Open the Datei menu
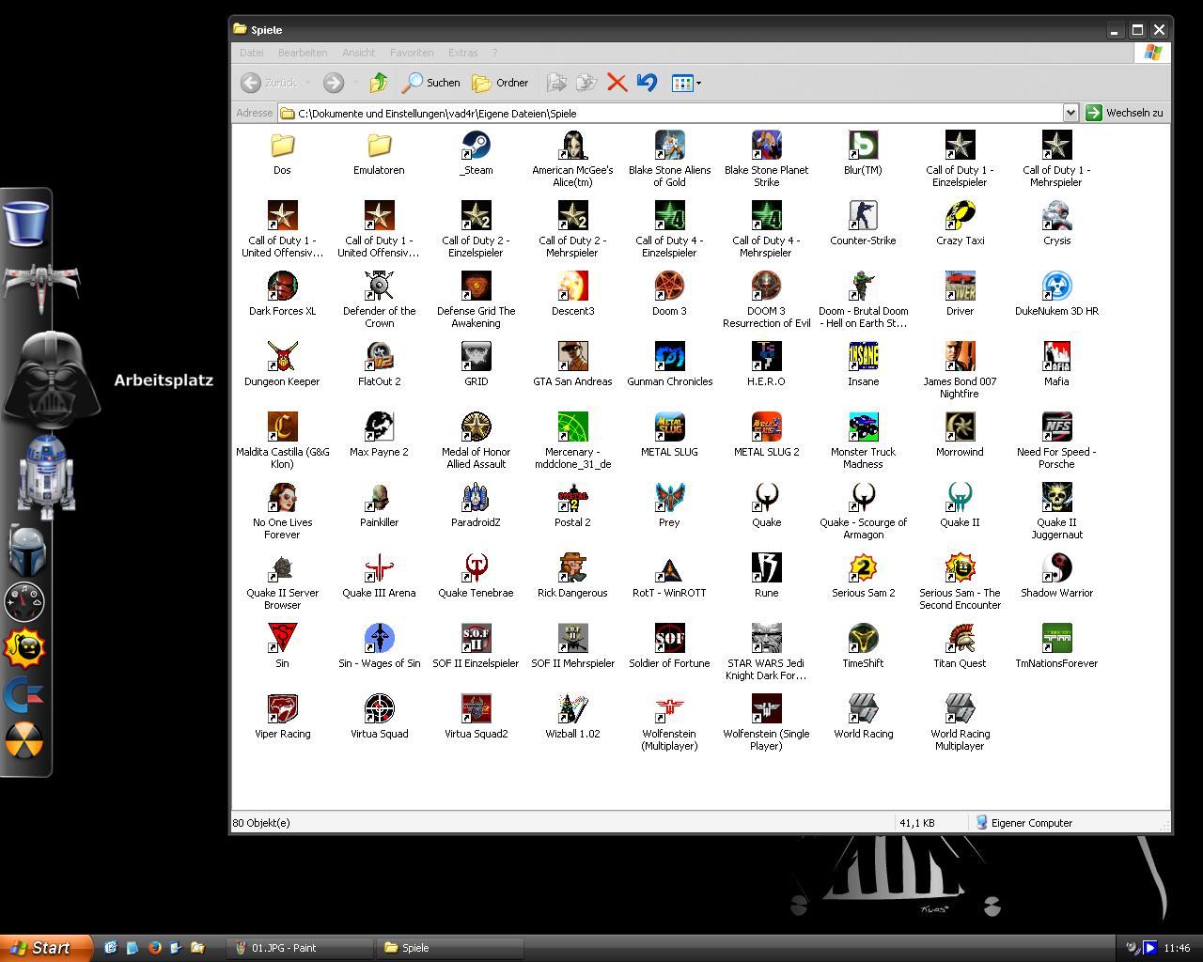This screenshot has width=1203, height=962. pyautogui.click(x=252, y=53)
